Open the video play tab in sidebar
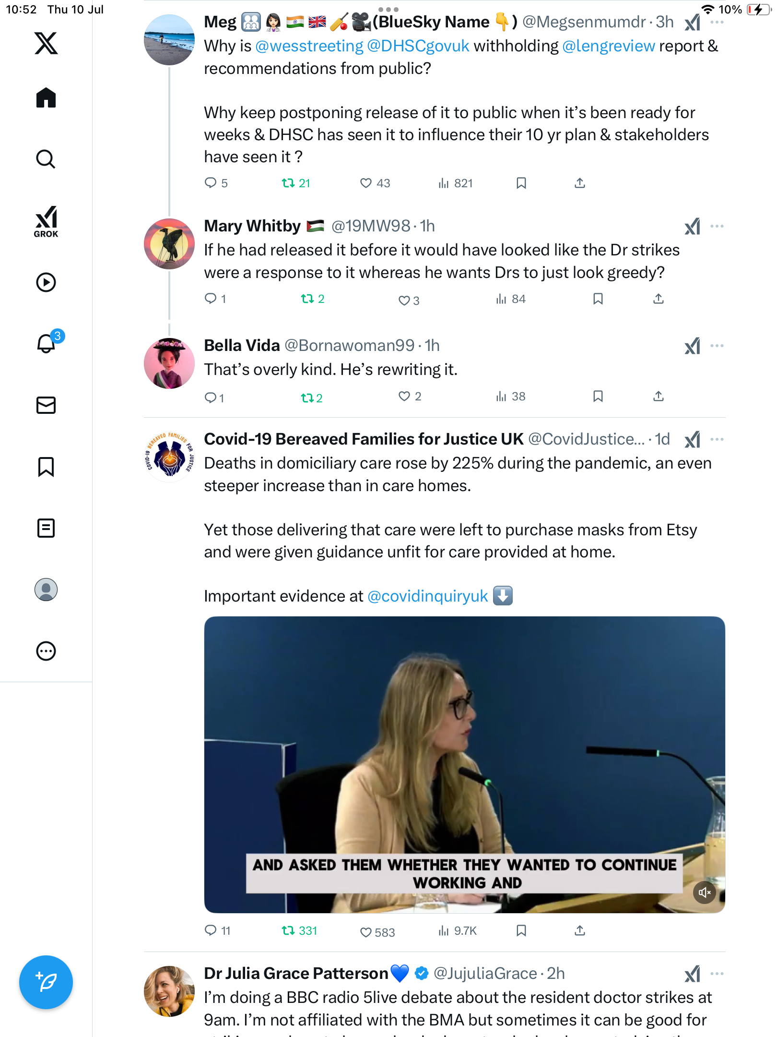The width and height of the screenshot is (777, 1037). (46, 282)
